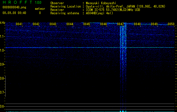The width and height of the screenshot is (177, 112).
Task: Click the wideband noise burst near 0847
Action: (x=123, y=67)
